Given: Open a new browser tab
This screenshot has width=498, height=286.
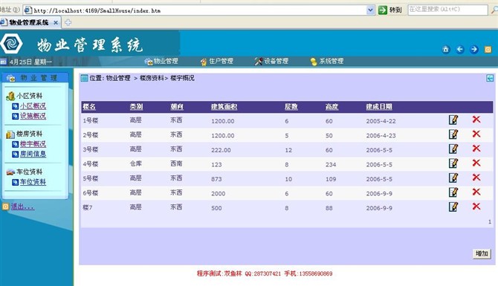Looking at the screenshot, I should click(x=68, y=22).
